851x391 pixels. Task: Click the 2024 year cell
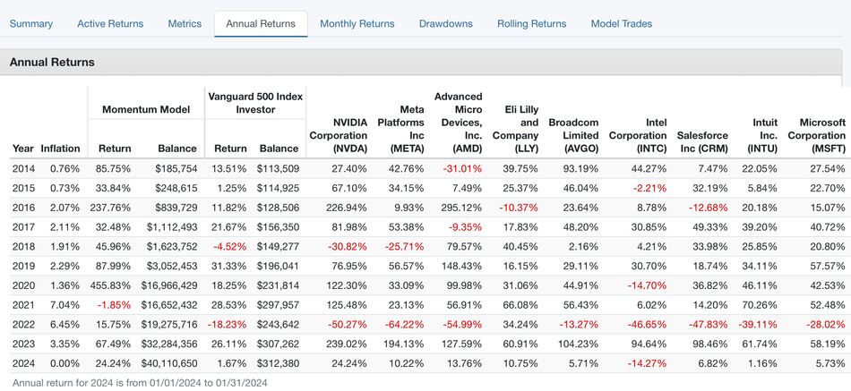click(22, 364)
